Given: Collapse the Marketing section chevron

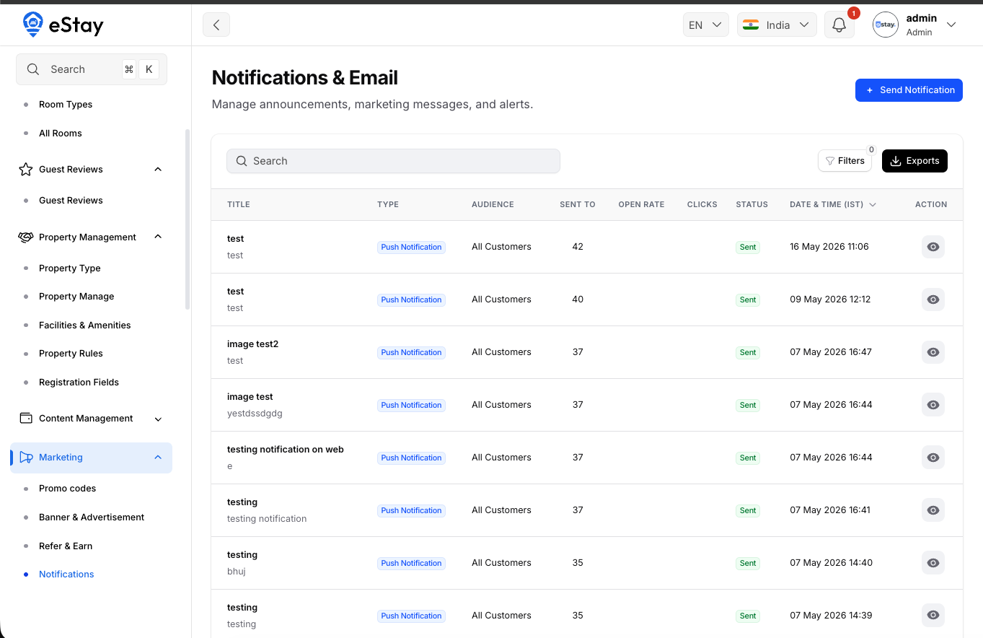Looking at the screenshot, I should pyautogui.click(x=158, y=457).
